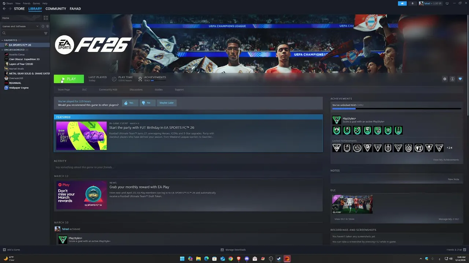The height and width of the screenshot is (263, 469).
Task: Open the game's Manage settings gear icon
Action: point(445,79)
